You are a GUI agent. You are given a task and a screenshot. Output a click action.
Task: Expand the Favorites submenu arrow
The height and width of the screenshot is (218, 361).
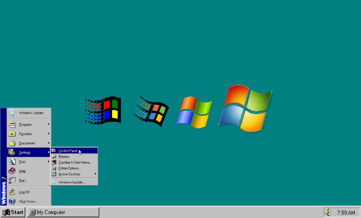pyautogui.click(x=49, y=133)
